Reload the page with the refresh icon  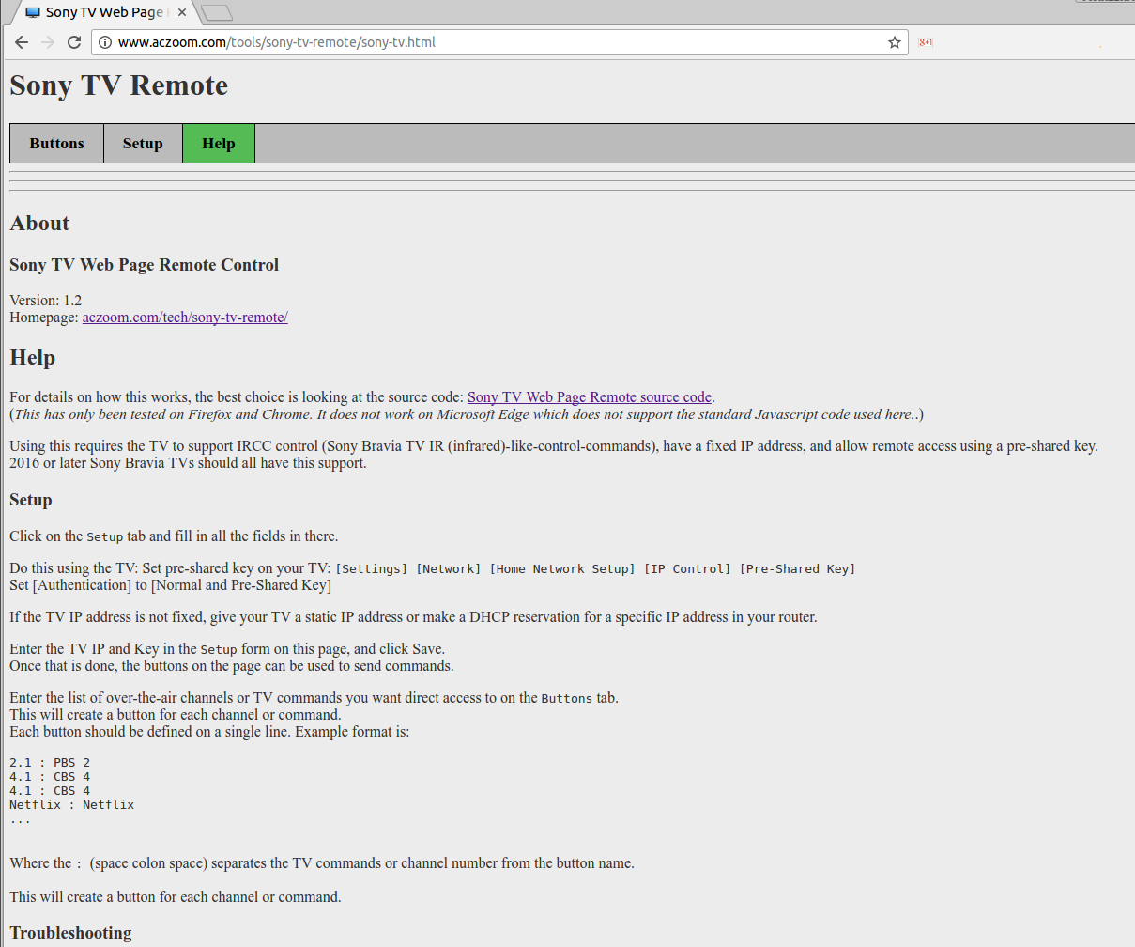(74, 42)
